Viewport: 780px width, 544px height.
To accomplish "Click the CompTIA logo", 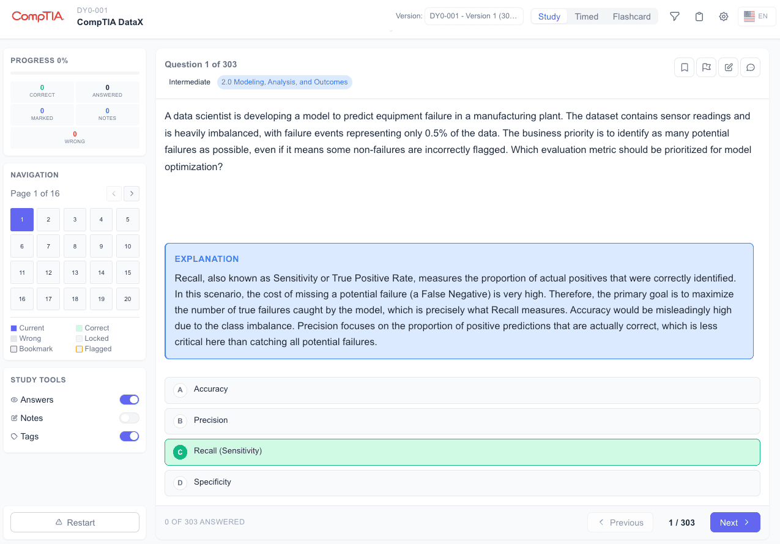I will pos(37,17).
